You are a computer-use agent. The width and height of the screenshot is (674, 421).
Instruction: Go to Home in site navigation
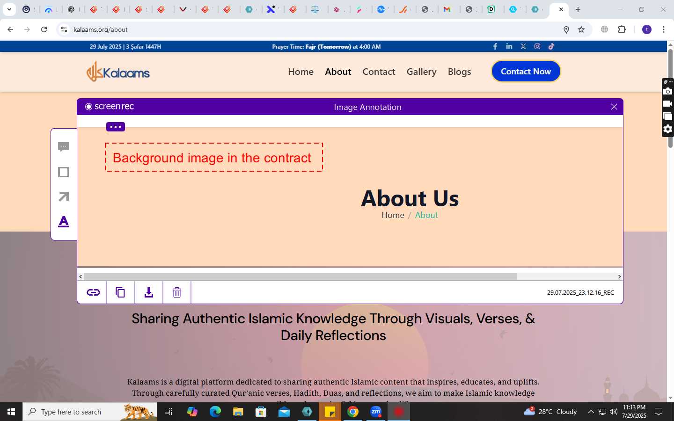coord(301,72)
